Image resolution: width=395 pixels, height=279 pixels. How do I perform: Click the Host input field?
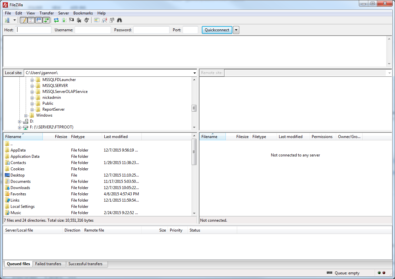coord(33,30)
